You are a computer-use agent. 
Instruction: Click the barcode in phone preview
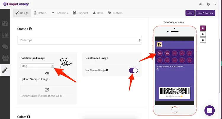pyautogui.click(x=175, y=91)
